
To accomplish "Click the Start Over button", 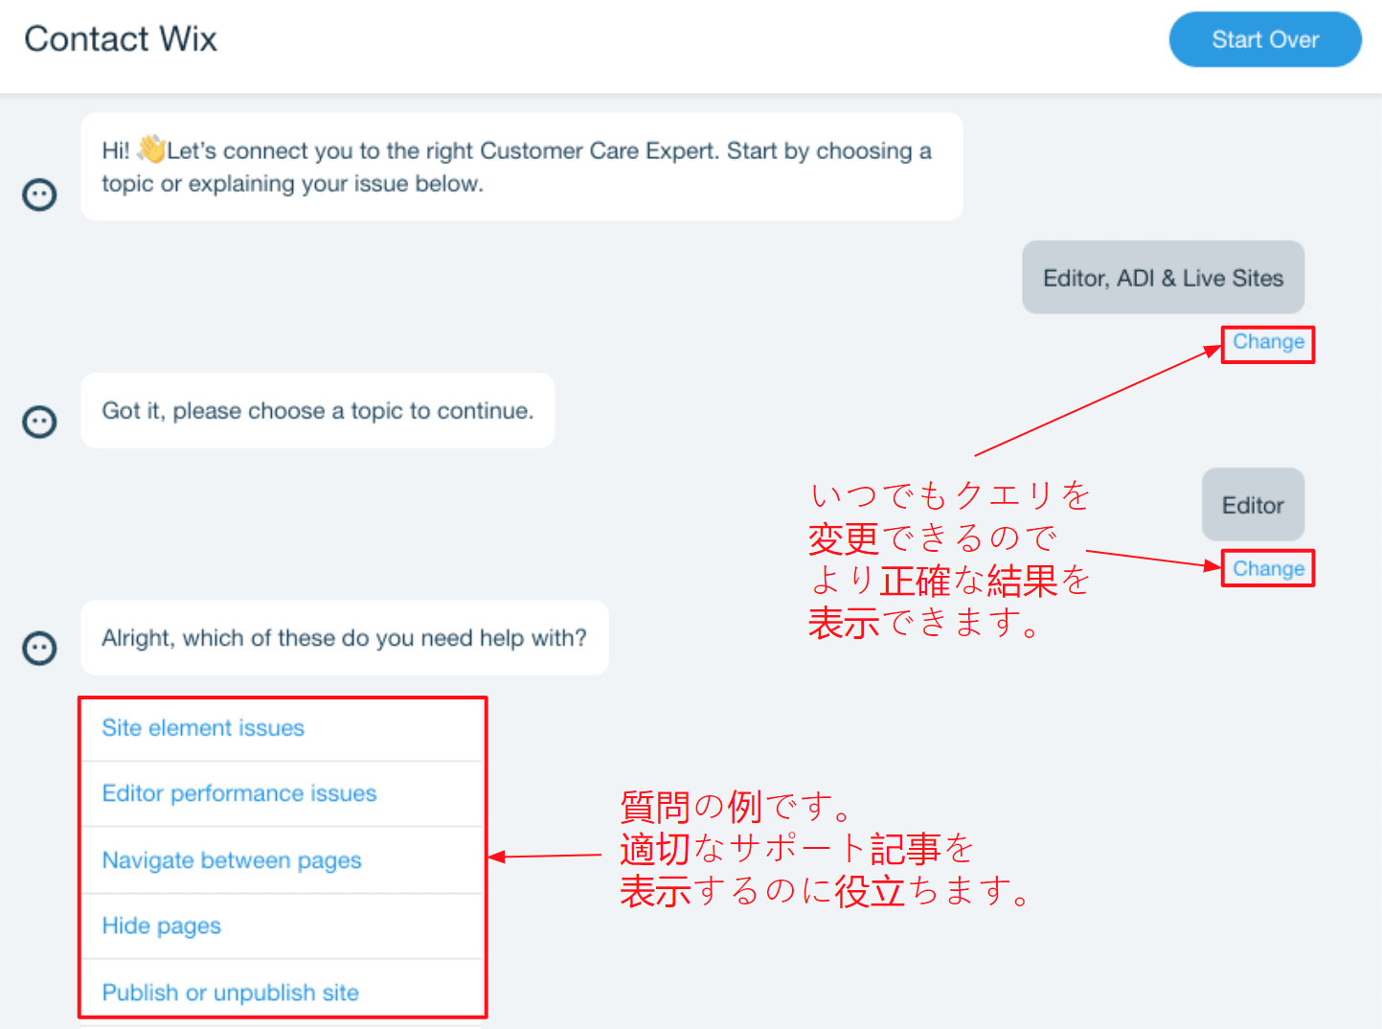I will (x=1264, y=39).
